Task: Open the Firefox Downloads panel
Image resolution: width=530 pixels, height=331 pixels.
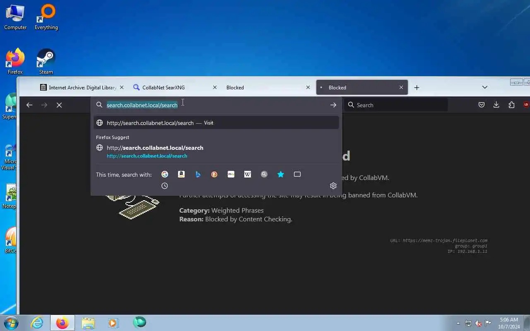Action: tap(496, 105)
